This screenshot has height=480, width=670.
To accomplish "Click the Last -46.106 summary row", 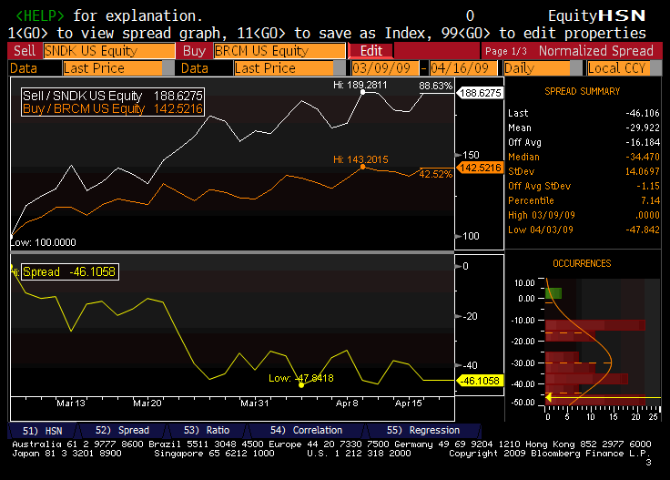I will (x=584, y=113).
